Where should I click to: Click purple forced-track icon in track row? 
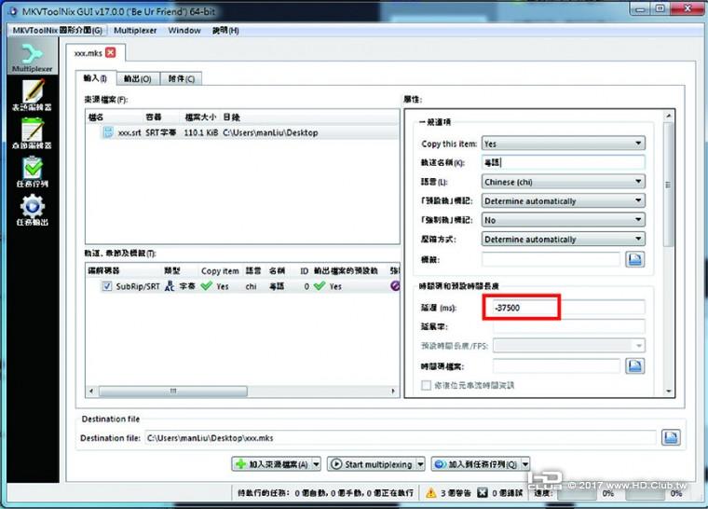395,286
